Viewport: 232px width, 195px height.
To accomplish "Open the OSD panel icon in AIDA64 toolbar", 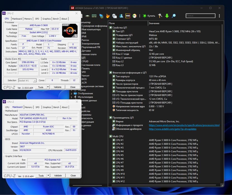I will click(128, 16).
